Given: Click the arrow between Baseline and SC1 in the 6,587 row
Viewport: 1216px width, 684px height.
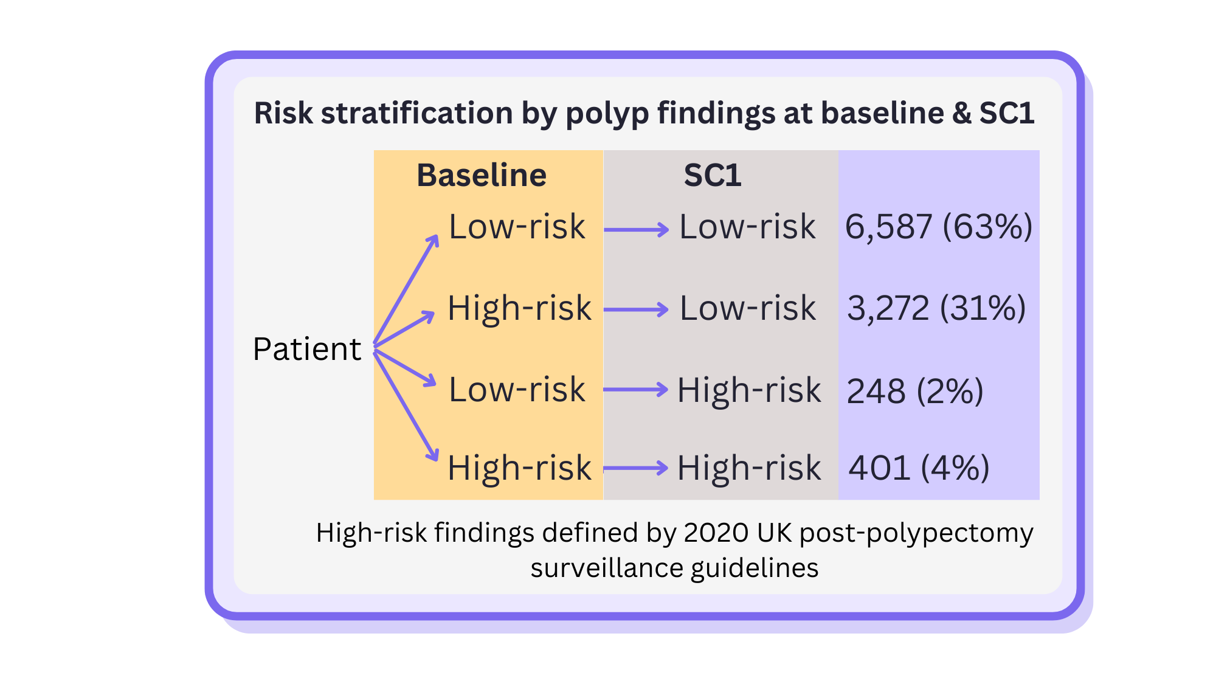Looking at the screenshot, I should [636, 230].
